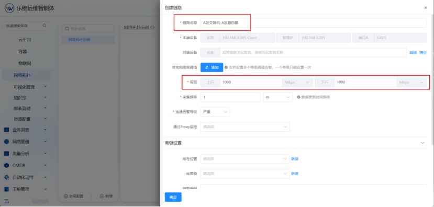Click the blue 添加 threshold button
This screenshot has height=207, width=434.
click(212, 67)
